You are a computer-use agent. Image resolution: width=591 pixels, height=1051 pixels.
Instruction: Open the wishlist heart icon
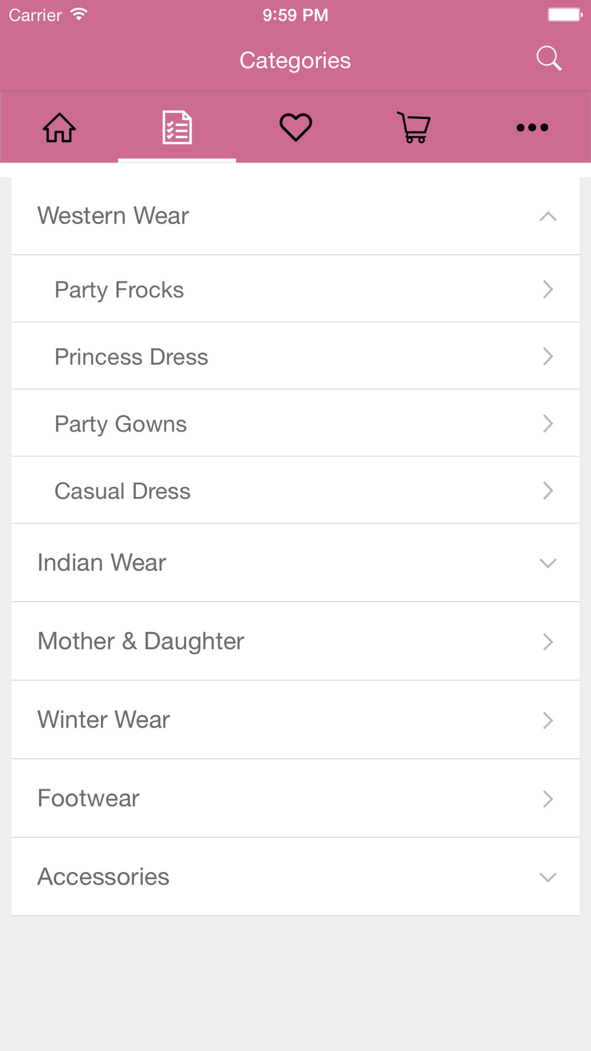pyautogui.click(x=295, y=127)
